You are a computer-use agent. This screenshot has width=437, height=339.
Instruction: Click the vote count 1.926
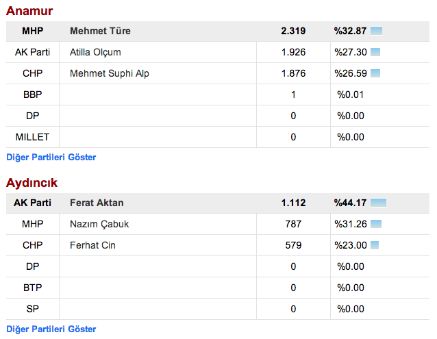(x=293, y=52)
